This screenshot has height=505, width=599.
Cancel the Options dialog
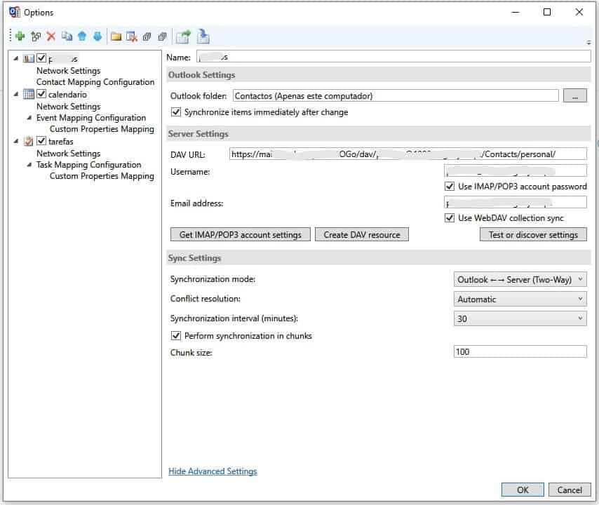(x=570, y=490)
